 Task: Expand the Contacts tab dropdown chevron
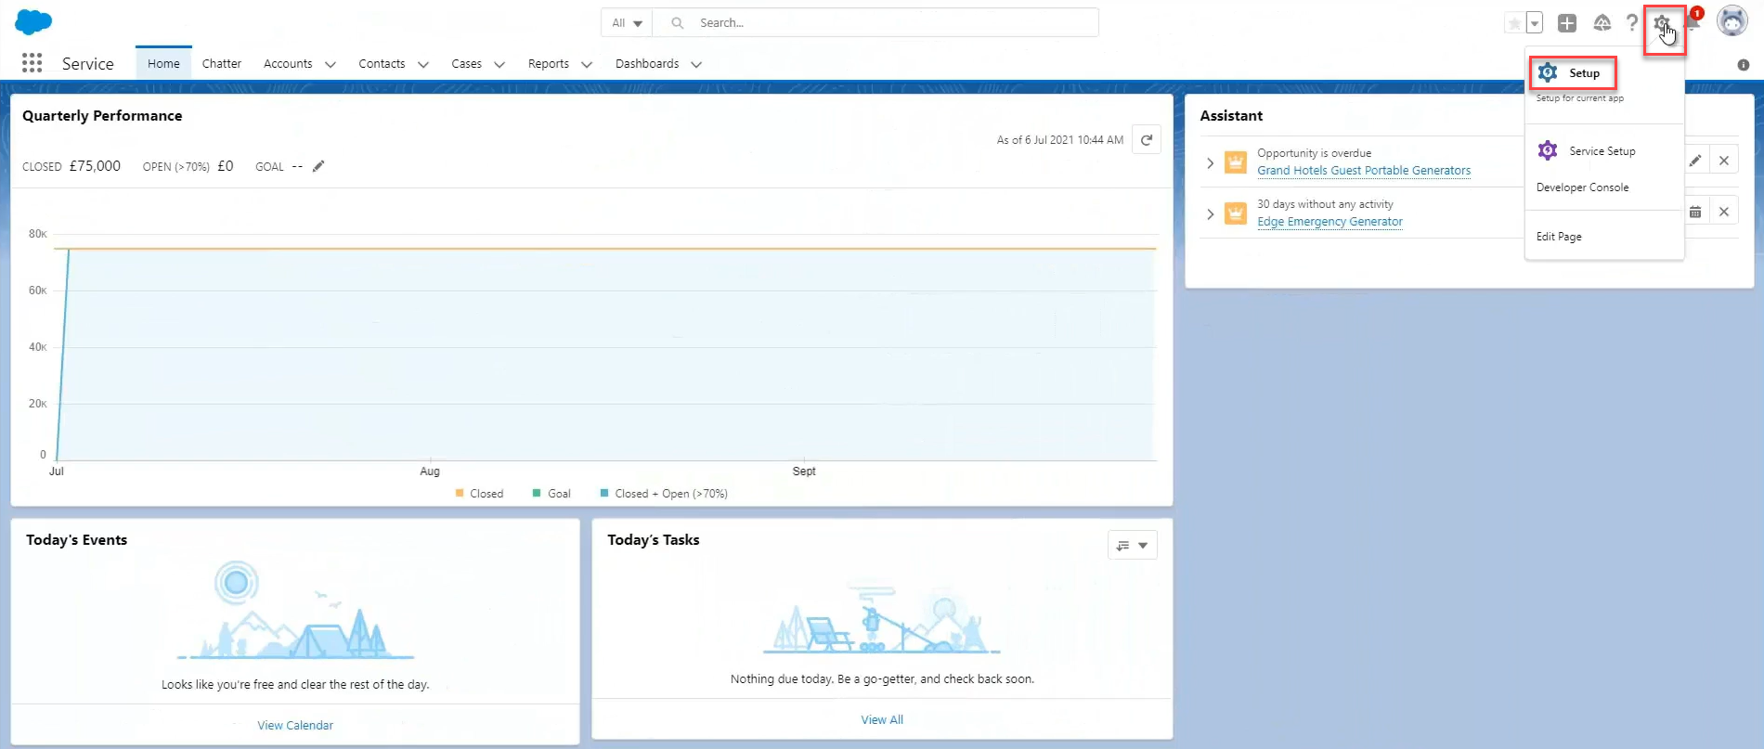tap(423, 65)
